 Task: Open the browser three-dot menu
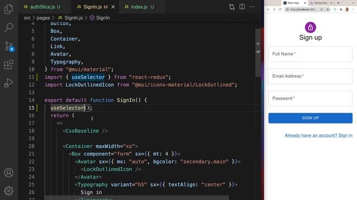(353, 9)
